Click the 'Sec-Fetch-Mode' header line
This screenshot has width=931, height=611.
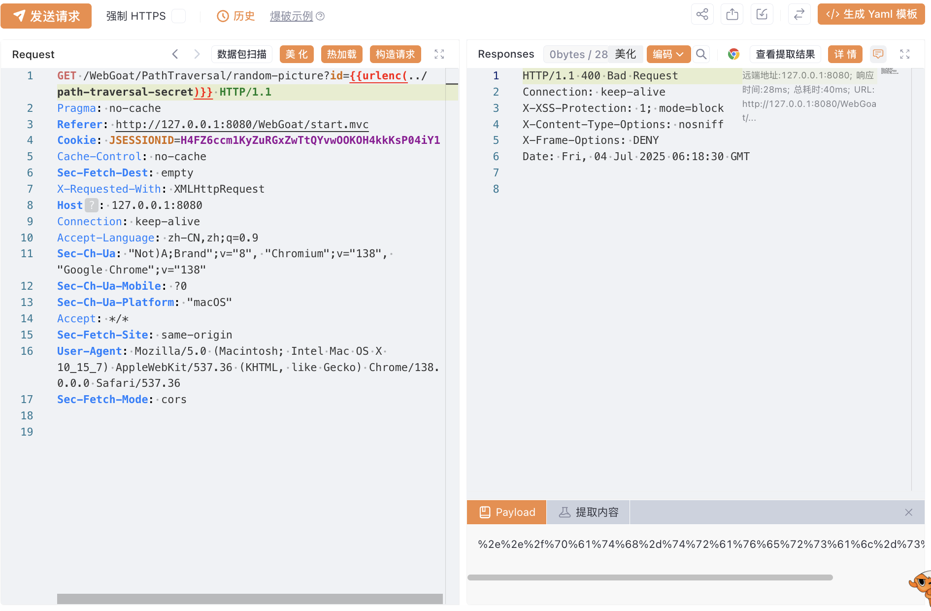(x=122, y=399)
